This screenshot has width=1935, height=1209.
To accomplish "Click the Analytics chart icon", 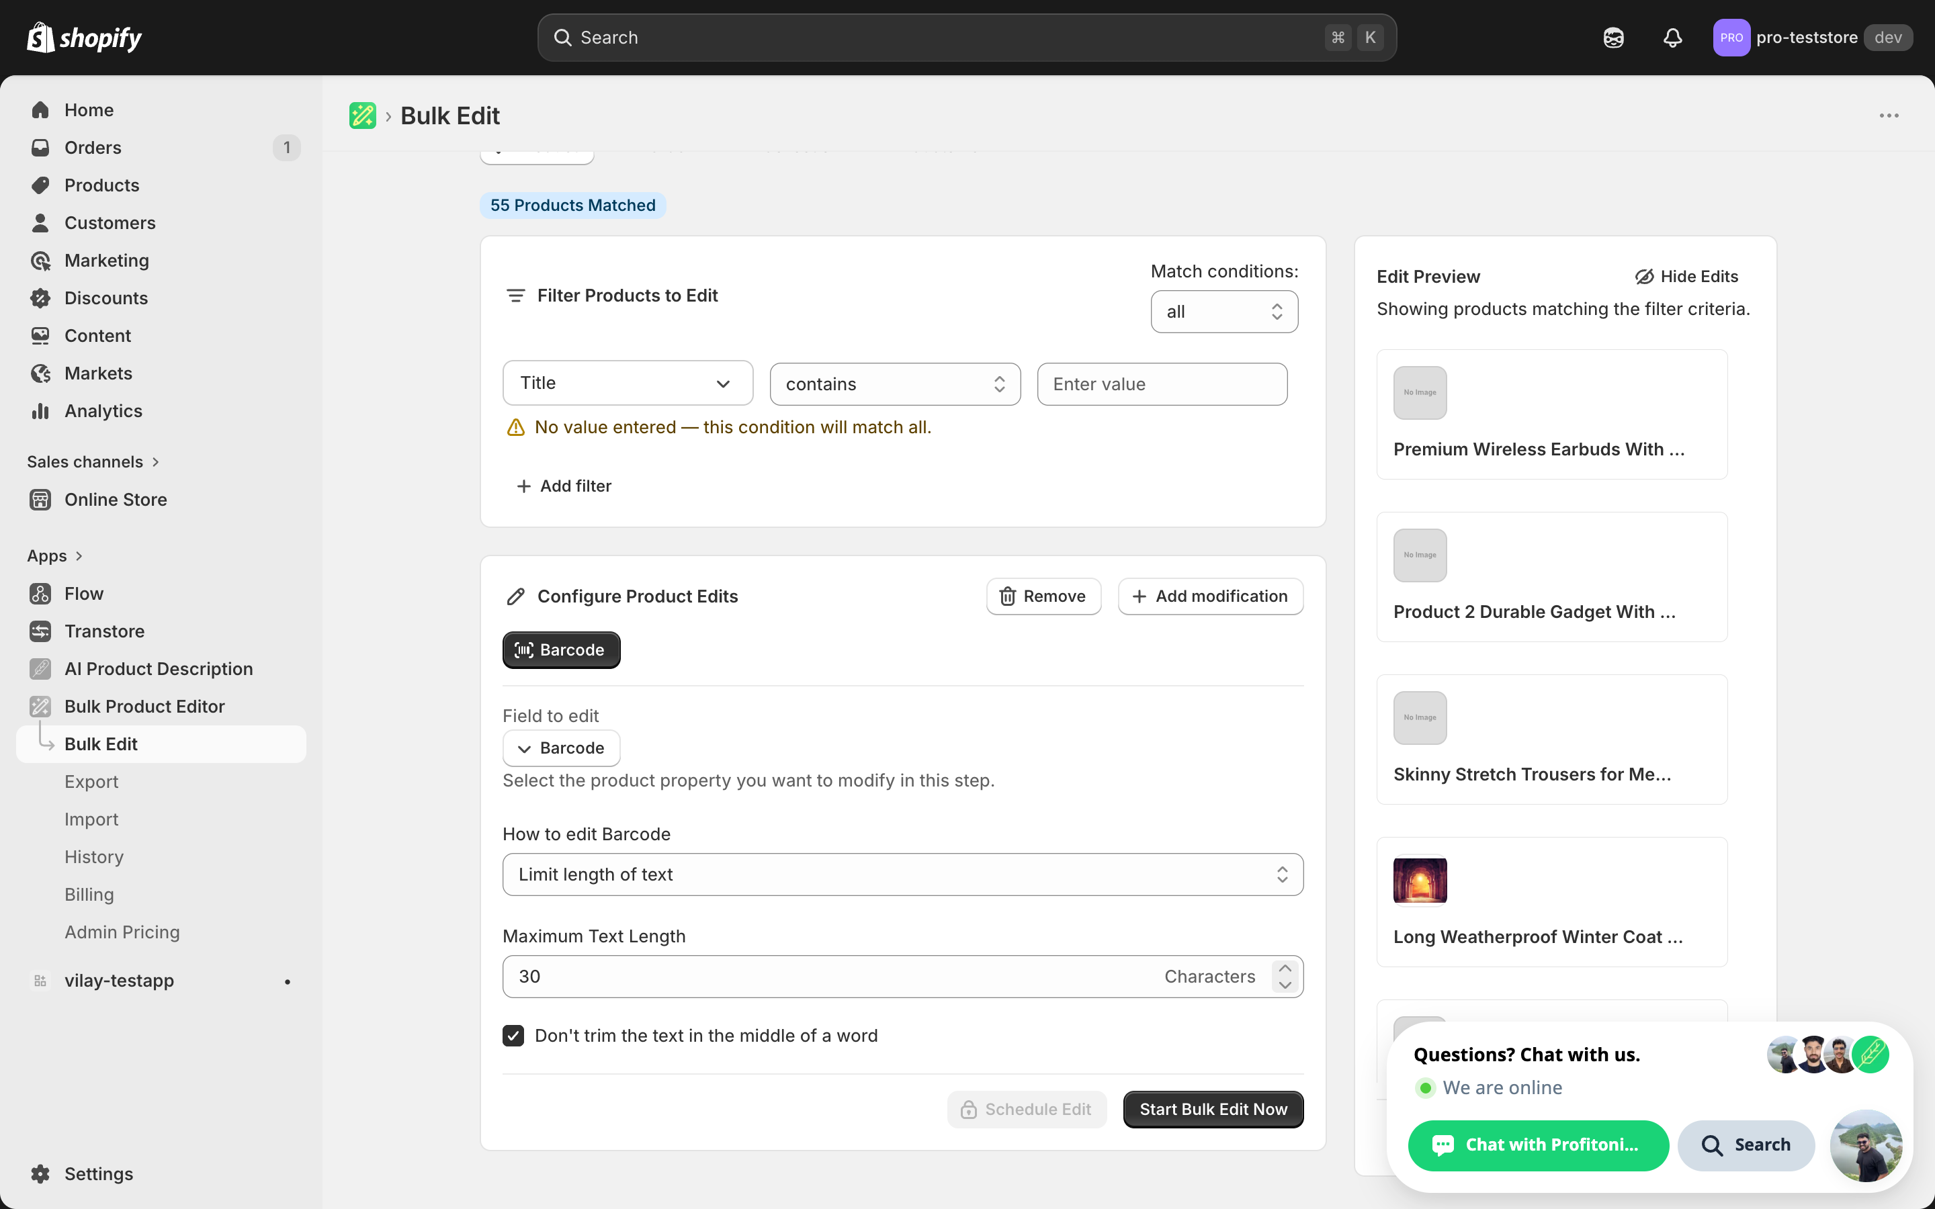I will [x=40, y=411].
